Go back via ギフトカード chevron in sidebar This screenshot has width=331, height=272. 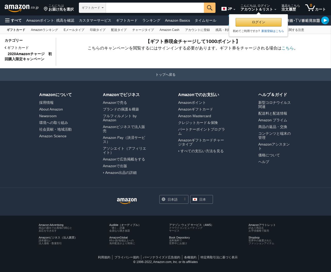tap(17, 48)
